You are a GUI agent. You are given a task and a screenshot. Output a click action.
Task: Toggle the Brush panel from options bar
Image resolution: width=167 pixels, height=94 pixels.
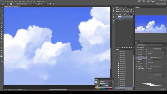coord(11,4)
